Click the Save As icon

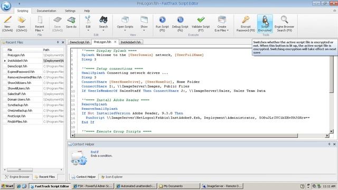[x=71, y=23]
